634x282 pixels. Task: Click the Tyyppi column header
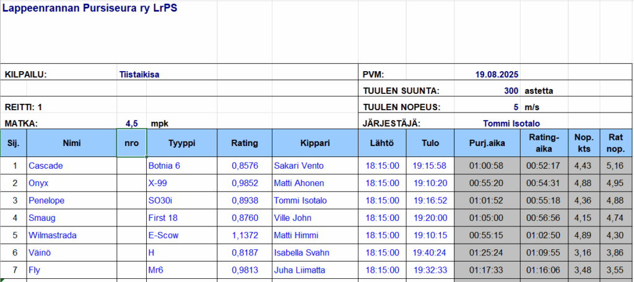click(181, 143)
